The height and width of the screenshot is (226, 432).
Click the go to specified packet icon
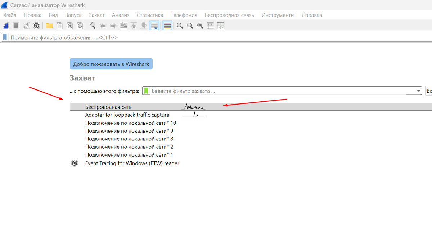(123, 26)
